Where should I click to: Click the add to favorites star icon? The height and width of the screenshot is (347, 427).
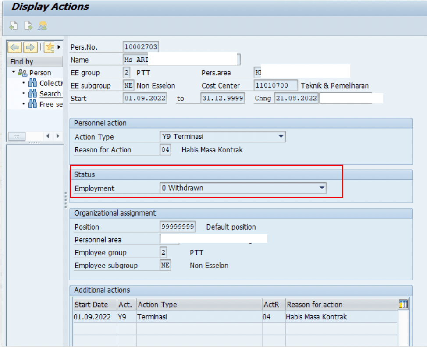click(x=50, y=47)
